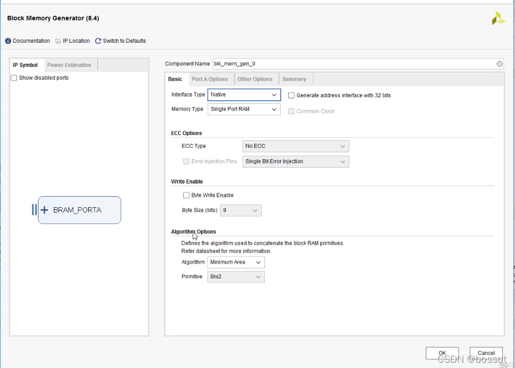Click the Switch to Defaults link text
This screenshot has height=368, width=515.
tap(125, 41)
